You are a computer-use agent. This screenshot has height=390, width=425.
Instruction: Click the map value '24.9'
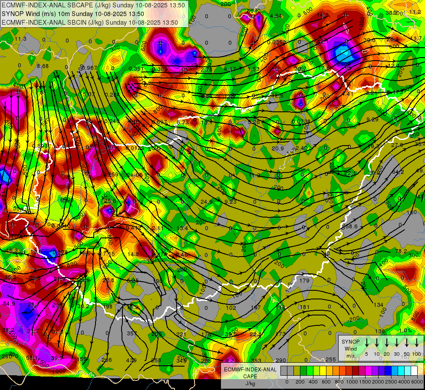(207, 201)
